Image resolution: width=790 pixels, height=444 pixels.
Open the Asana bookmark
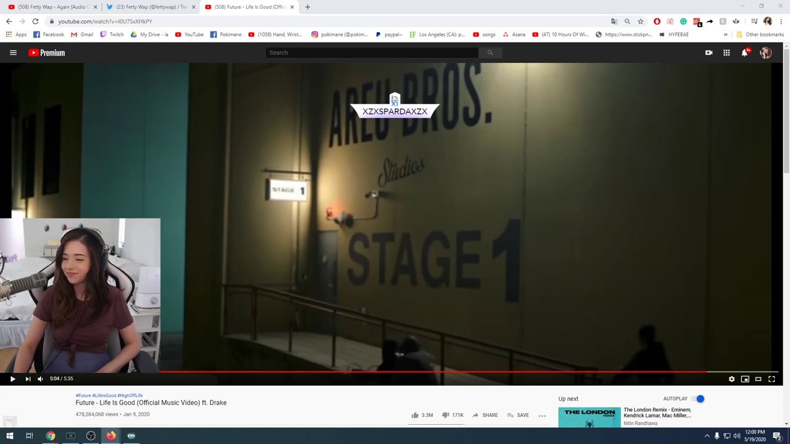513,35
